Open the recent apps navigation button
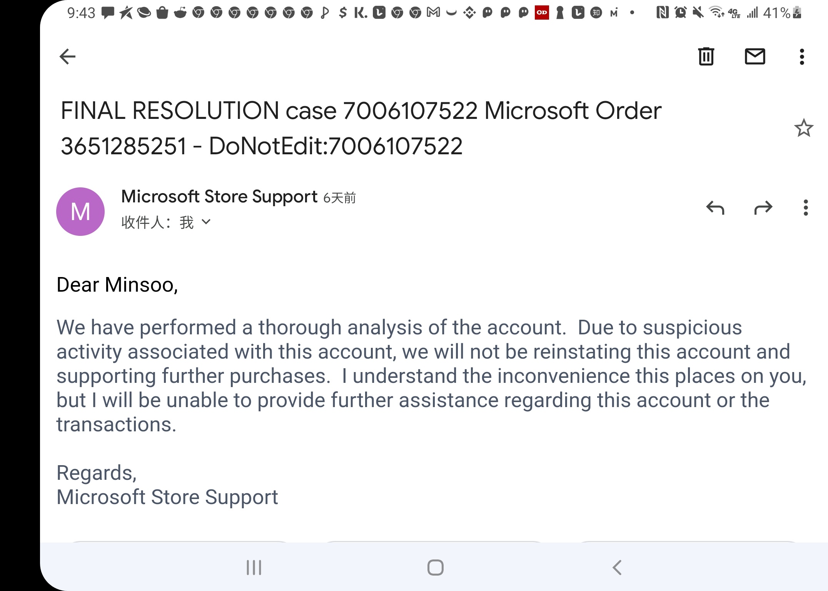Viewport: 828px width, 591px height. pos(254,568)
